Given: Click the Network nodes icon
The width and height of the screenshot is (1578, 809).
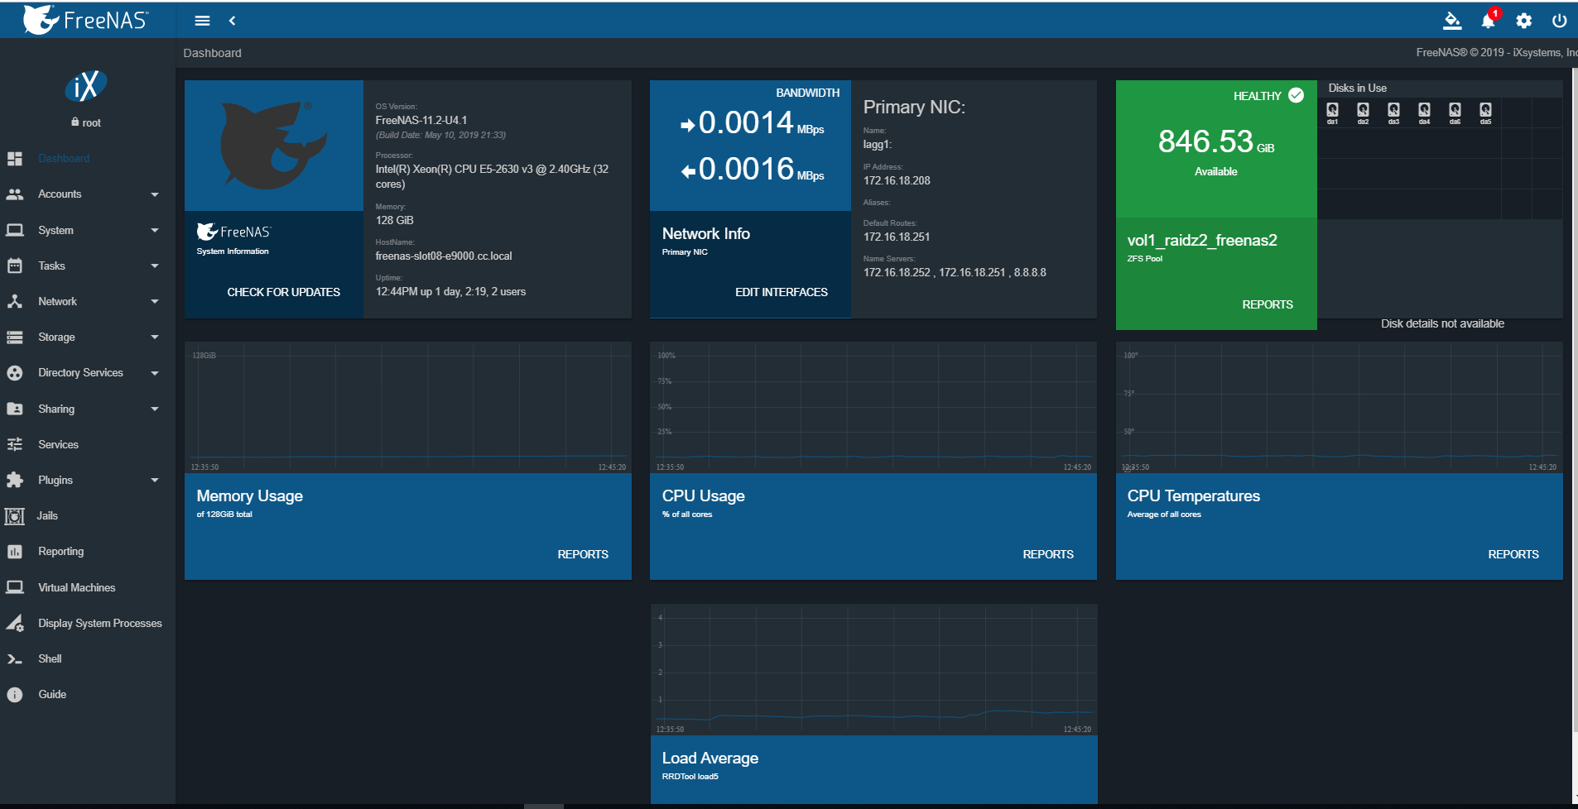Looking at the screenshot, I should tap(15, 301).
